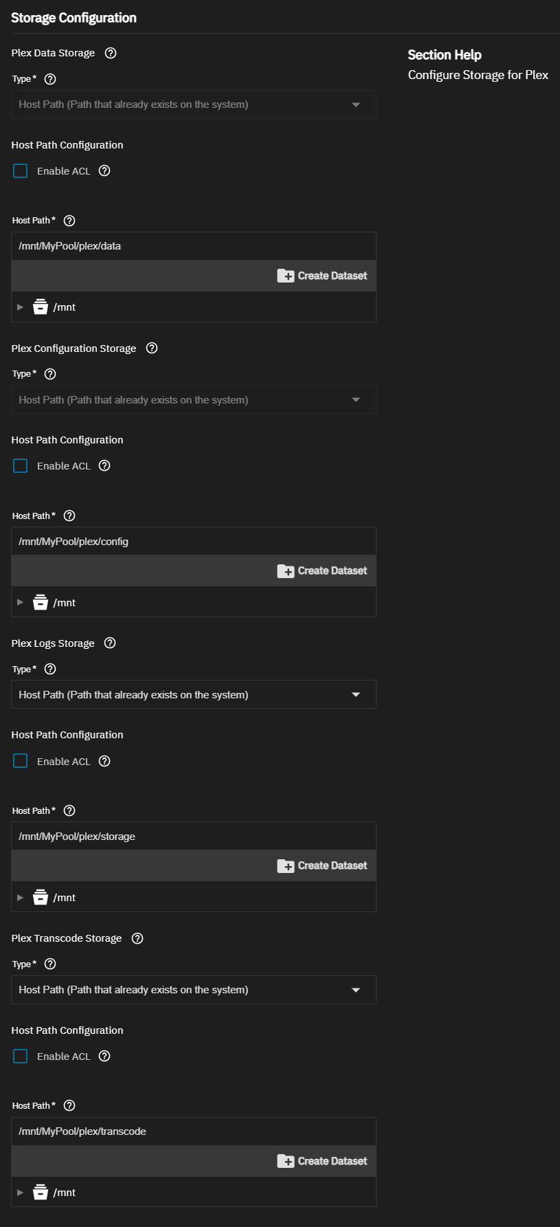Click the /mnt/MyPool/plex/transcode host path field
The height and width of the screenshot is (1227, 560).
[x=194, y=1131]
